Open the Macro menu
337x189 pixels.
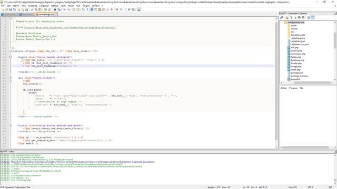point(71,6)
